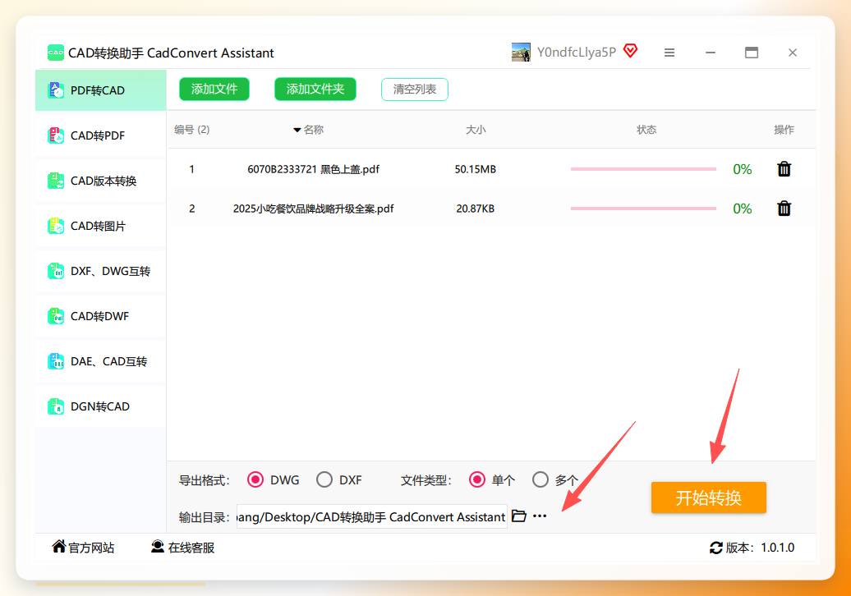Screen dimensions: 851x596
Task: Click the 20.87KB size cell
Action: click(x=476, y=209)
